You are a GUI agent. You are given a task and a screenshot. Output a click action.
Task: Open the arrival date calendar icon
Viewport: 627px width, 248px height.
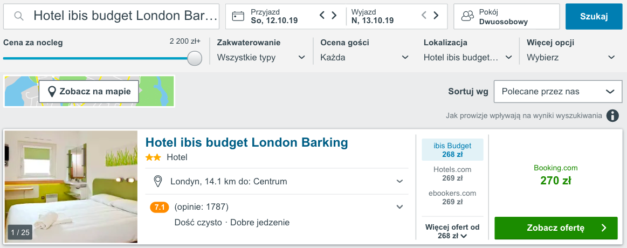[238, 16]
